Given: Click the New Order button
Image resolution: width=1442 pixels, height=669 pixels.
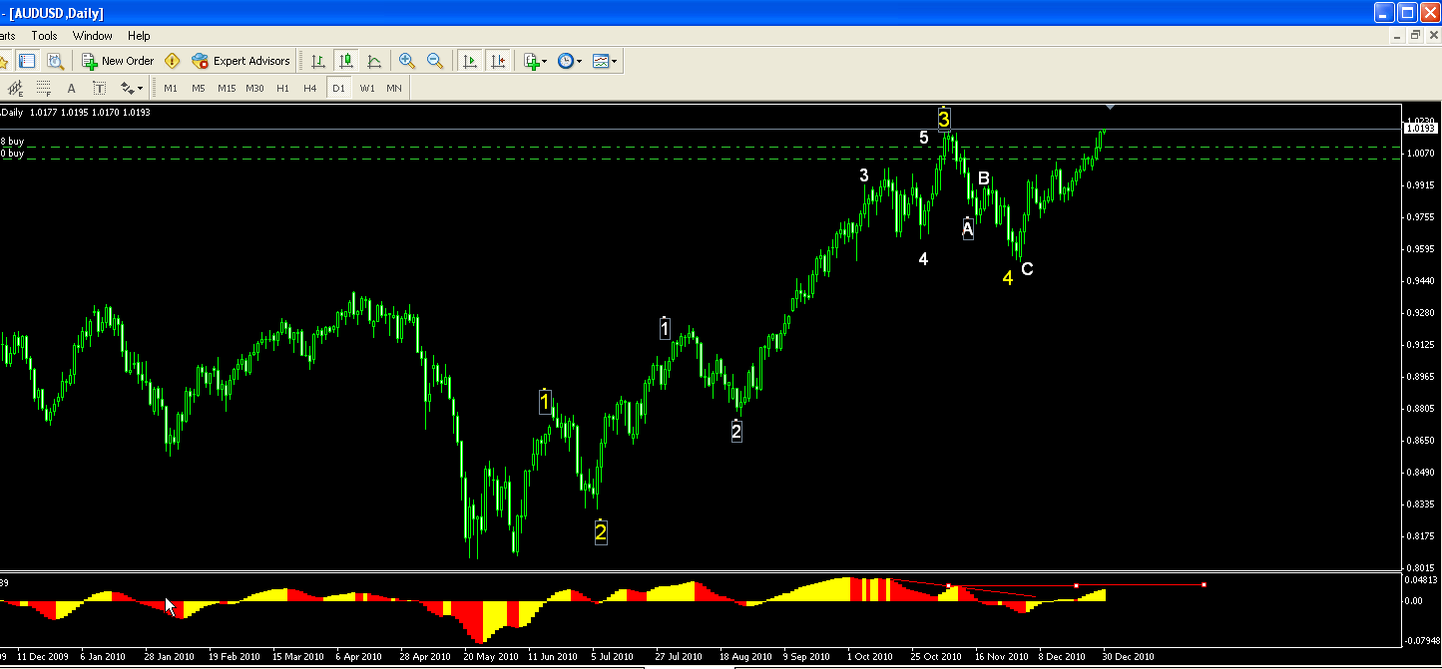Looking at the screenshot, I should [118, 61].
